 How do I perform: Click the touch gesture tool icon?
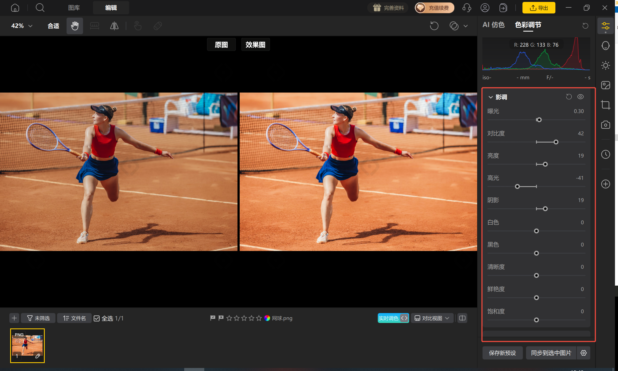(138, 26)
